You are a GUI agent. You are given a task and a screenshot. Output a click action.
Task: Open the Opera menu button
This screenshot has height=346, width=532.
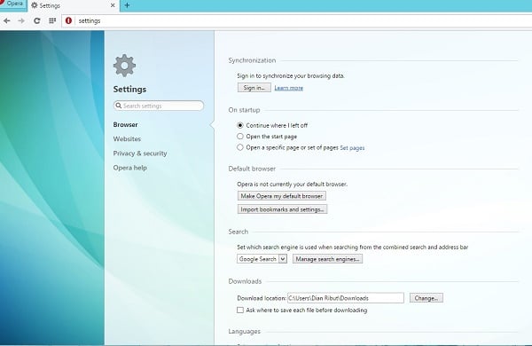pyautogui.click(x=12, y=4)
